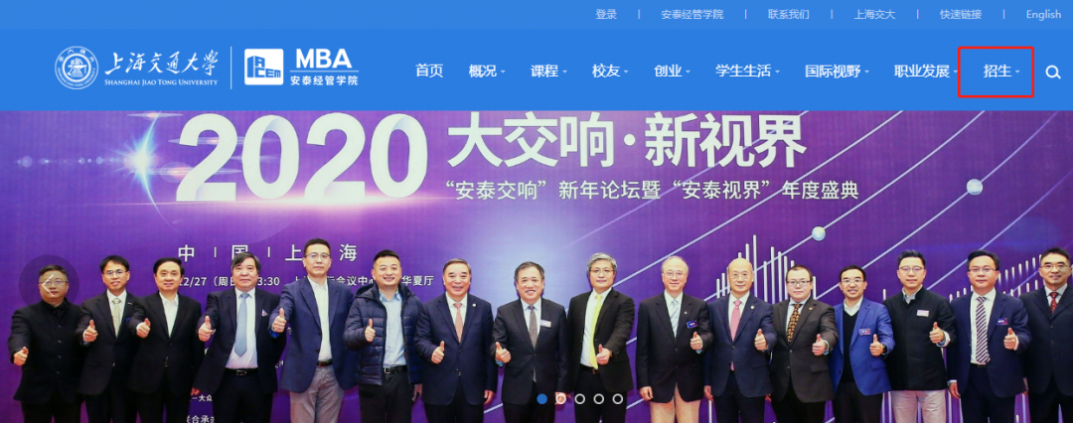Viewport: 1073px width, 423px height.
Task: Click the 2020 大交响·新视界 banner image
Action: pyautogui.click(x=536, y=267)
